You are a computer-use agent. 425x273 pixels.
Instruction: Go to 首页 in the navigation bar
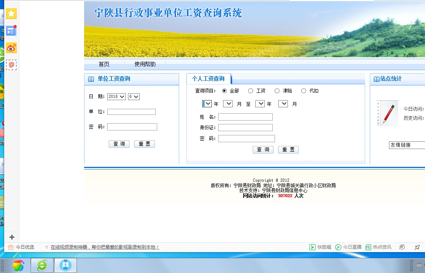[104, 64]
